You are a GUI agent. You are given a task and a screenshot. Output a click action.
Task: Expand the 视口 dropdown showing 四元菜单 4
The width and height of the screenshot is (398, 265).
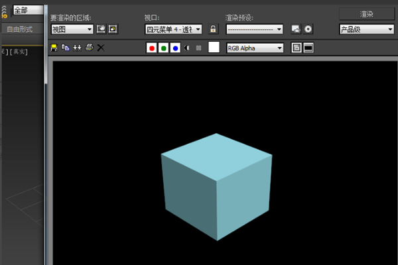[173, 29]
